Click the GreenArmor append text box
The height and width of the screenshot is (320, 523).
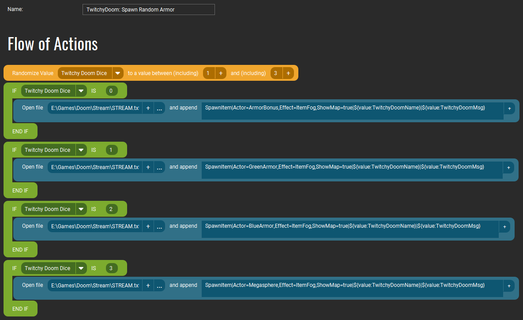coord(352,170)
